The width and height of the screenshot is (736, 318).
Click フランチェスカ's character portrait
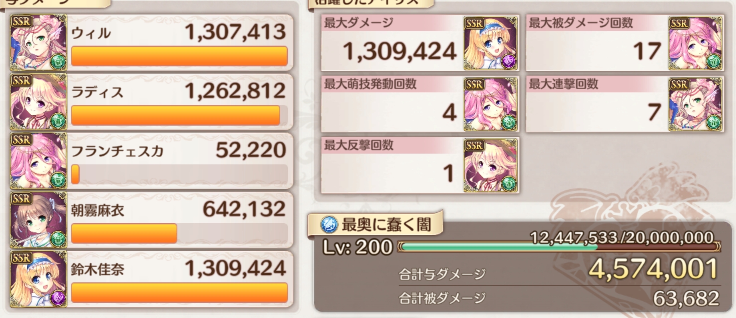pos(38,161)
